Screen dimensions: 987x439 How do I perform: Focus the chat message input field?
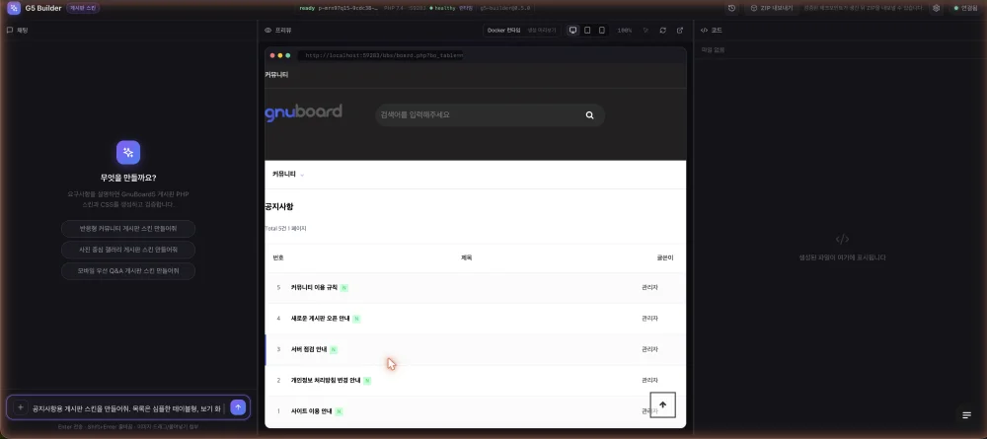coord(127,407)
